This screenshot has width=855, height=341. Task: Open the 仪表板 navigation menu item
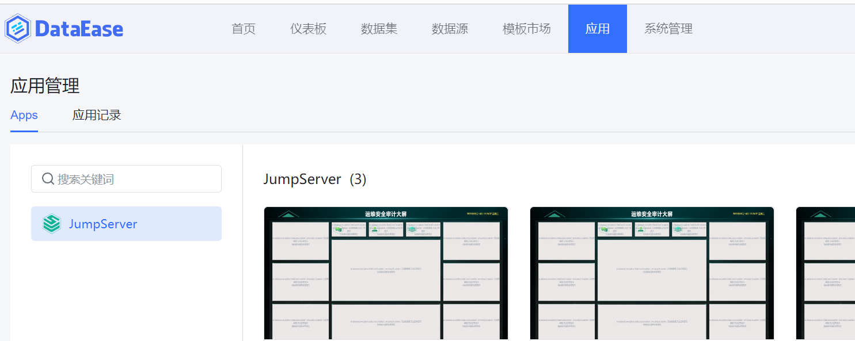pos(309,28)
